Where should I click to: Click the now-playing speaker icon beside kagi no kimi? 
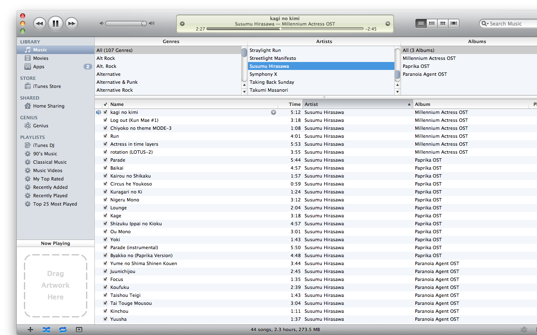[x=99, y=112]
